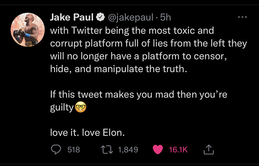259x166 pixels.
Task: Click the blue verified checkmark badge
Action: (x=101, y=17)
